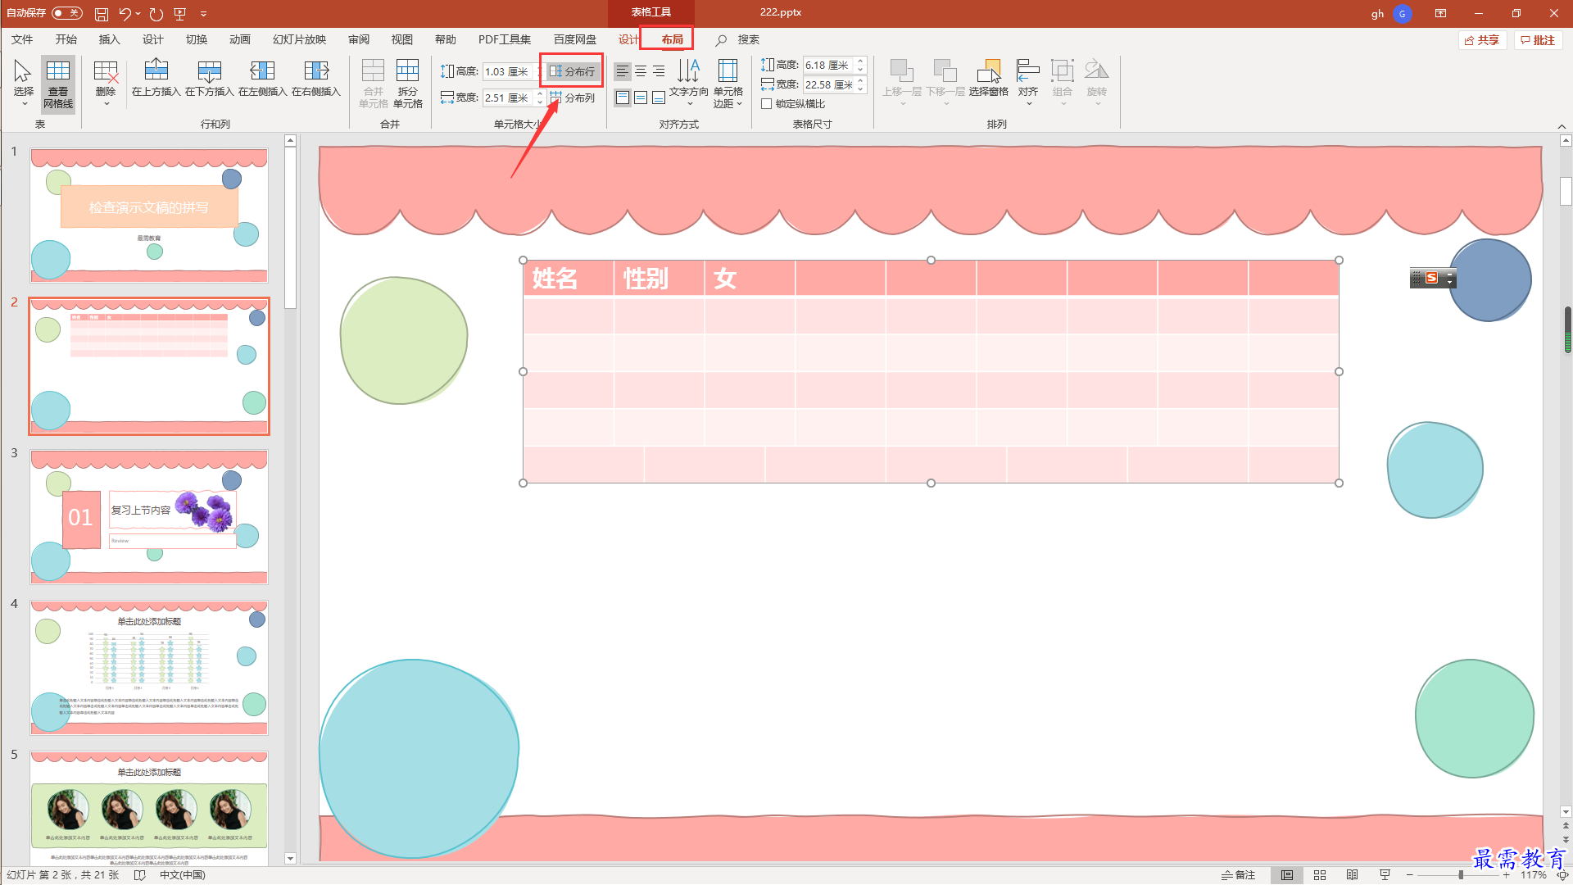The width and height of the screenshot is (1573, 885).
Task: Click the table height 6.18 field
Action: 827,65
